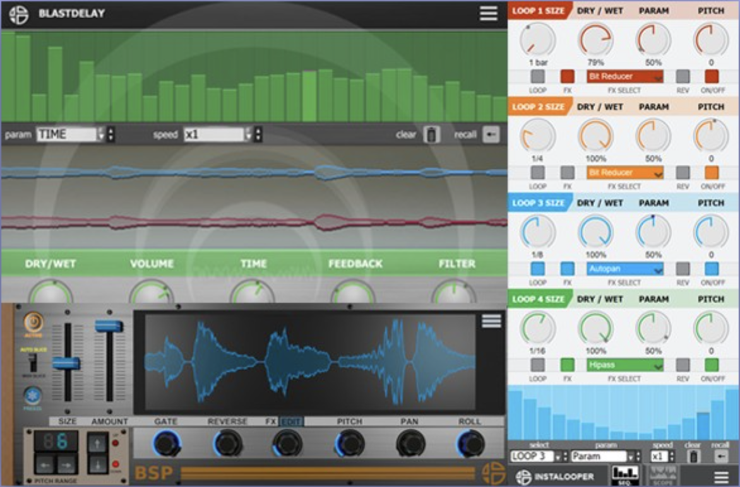Toggle the Loop 1 ON/OFF button
This screenshot has width=740, height=487.
(712, 76)
